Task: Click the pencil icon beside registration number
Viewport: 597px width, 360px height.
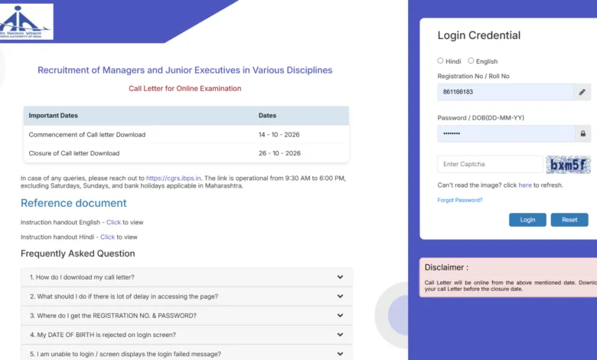Action: pos(582,92)
